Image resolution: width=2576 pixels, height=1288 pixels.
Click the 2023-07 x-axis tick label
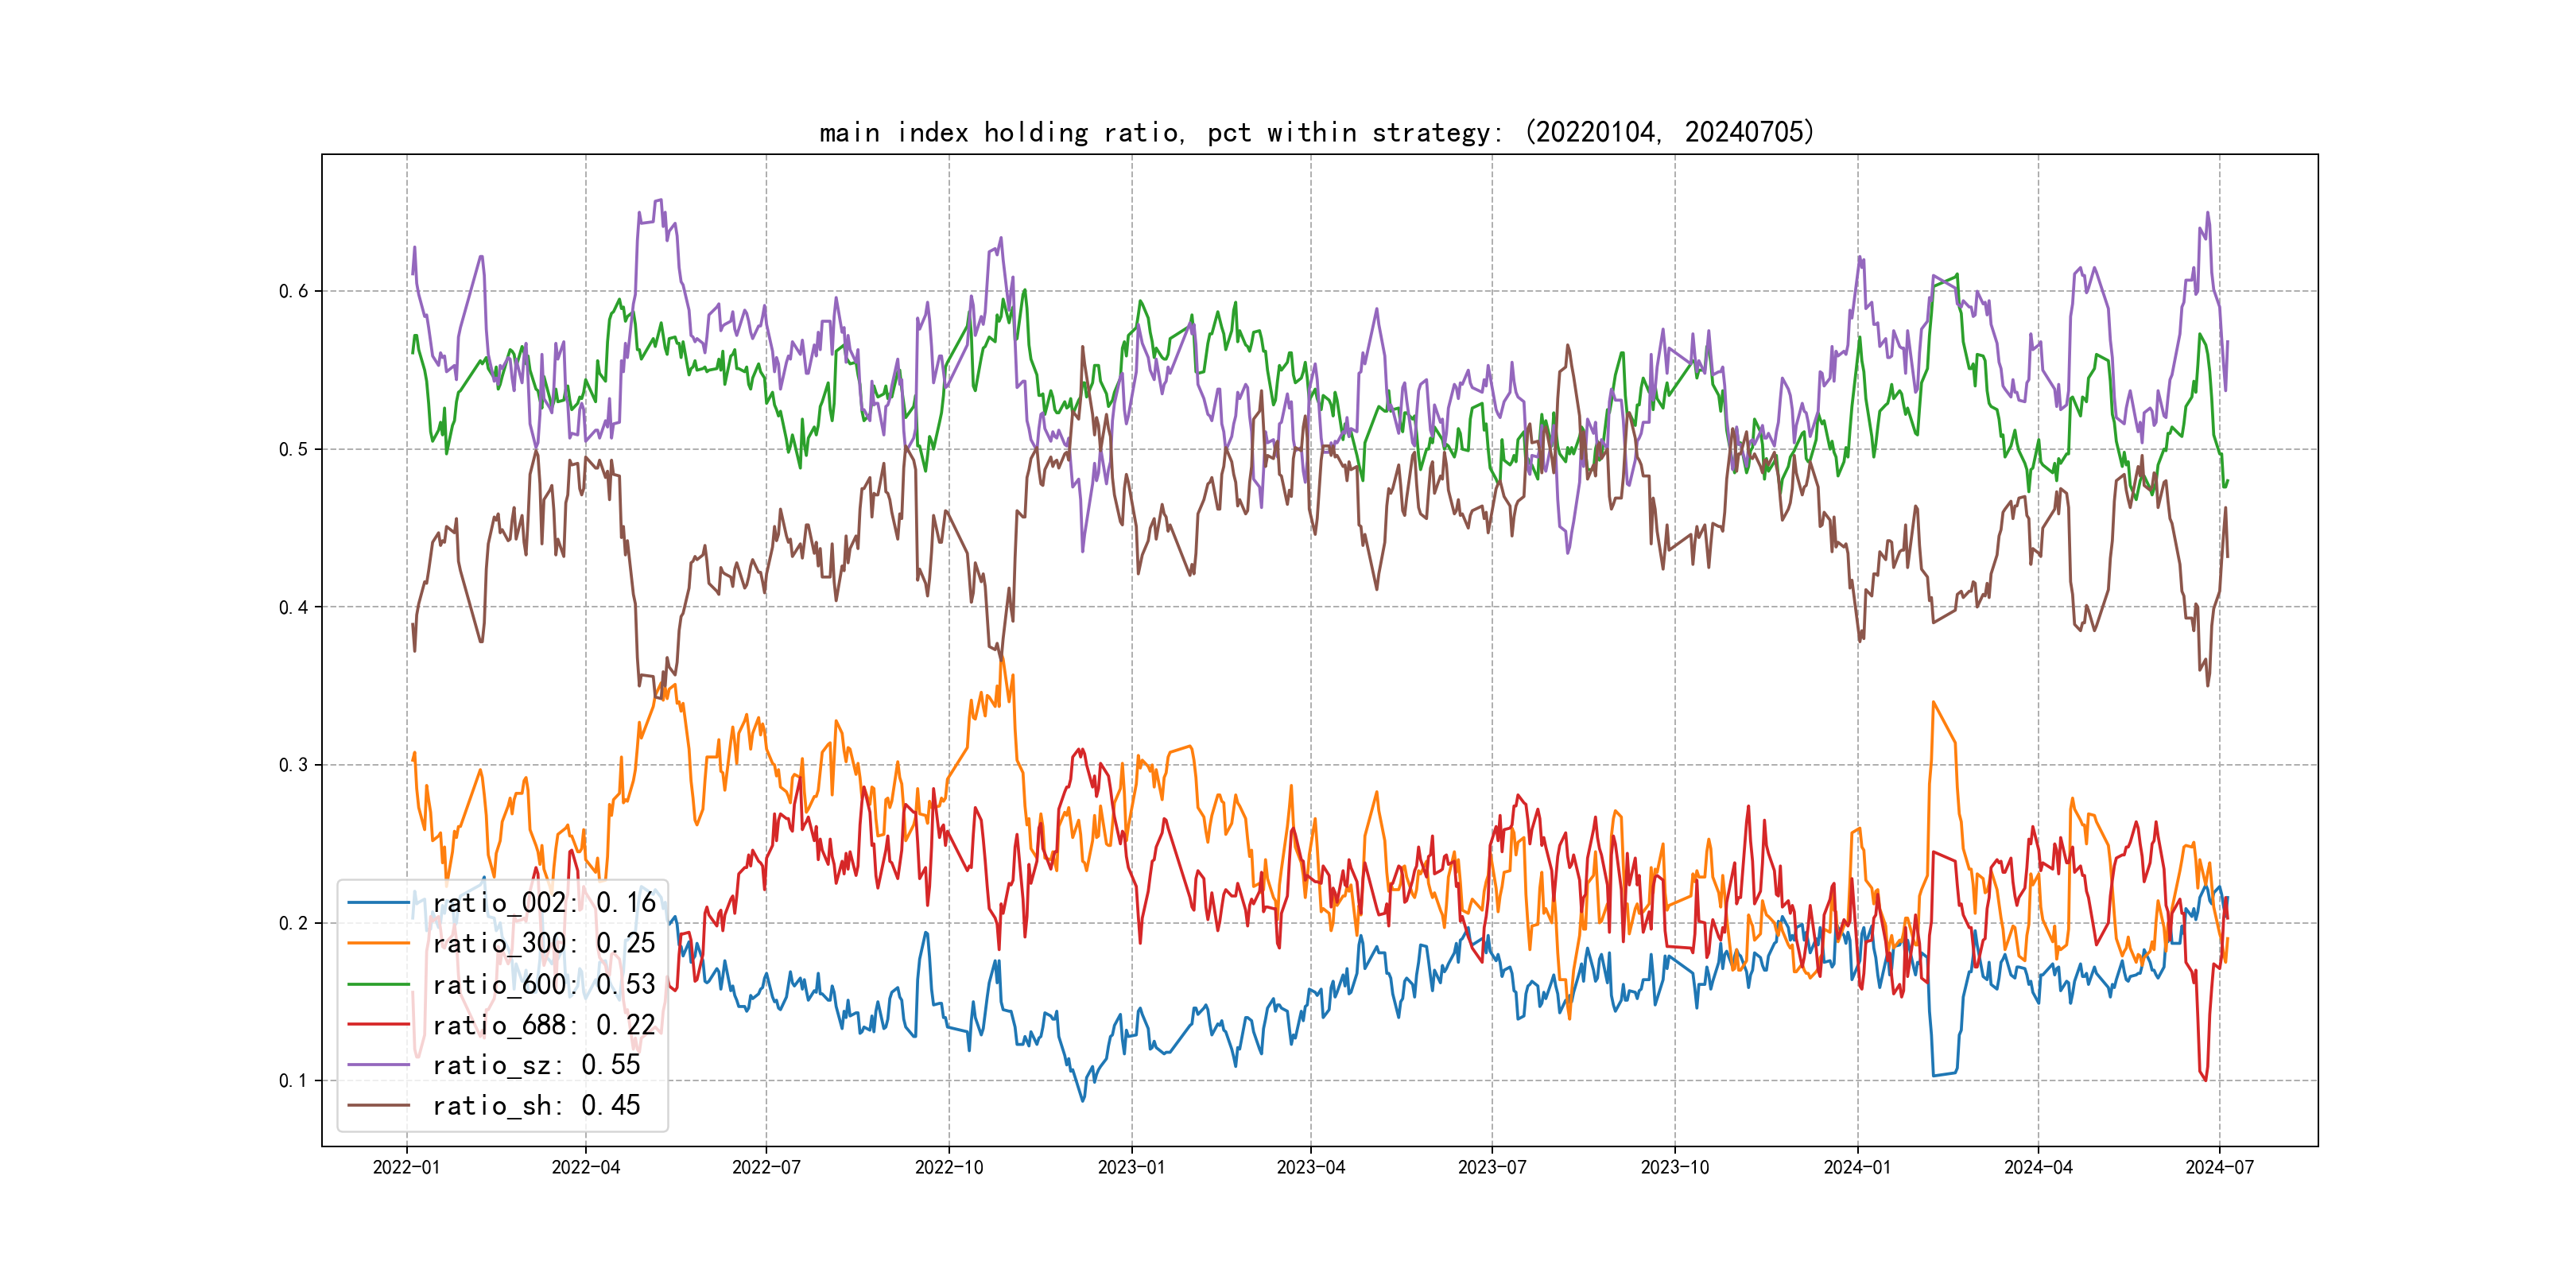(1491, 1167)
